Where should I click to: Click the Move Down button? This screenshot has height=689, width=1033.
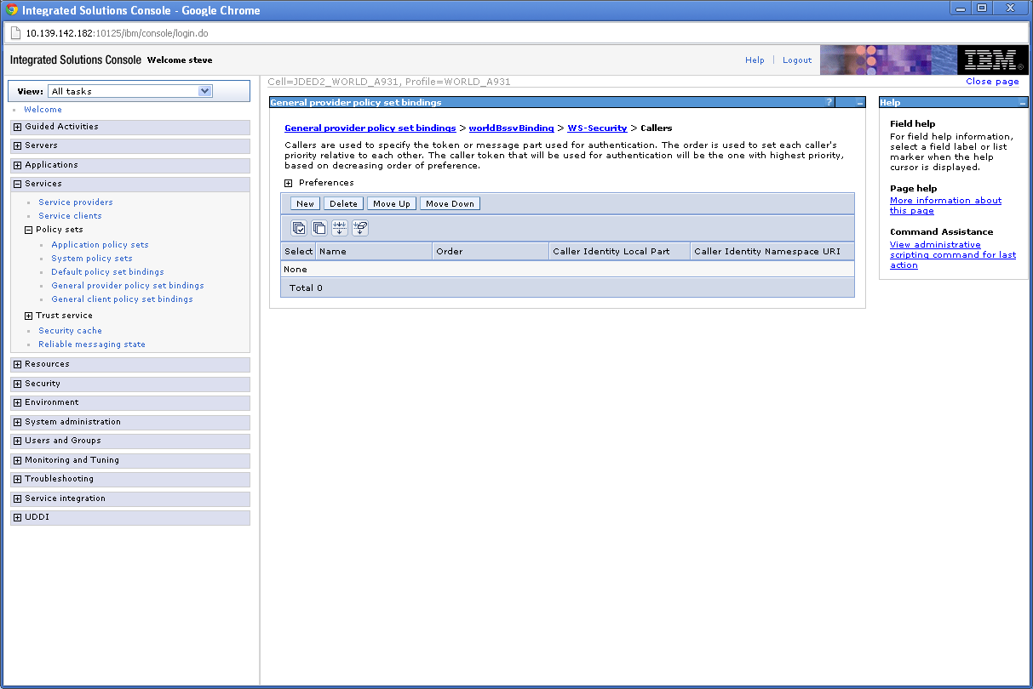(450, 203)
